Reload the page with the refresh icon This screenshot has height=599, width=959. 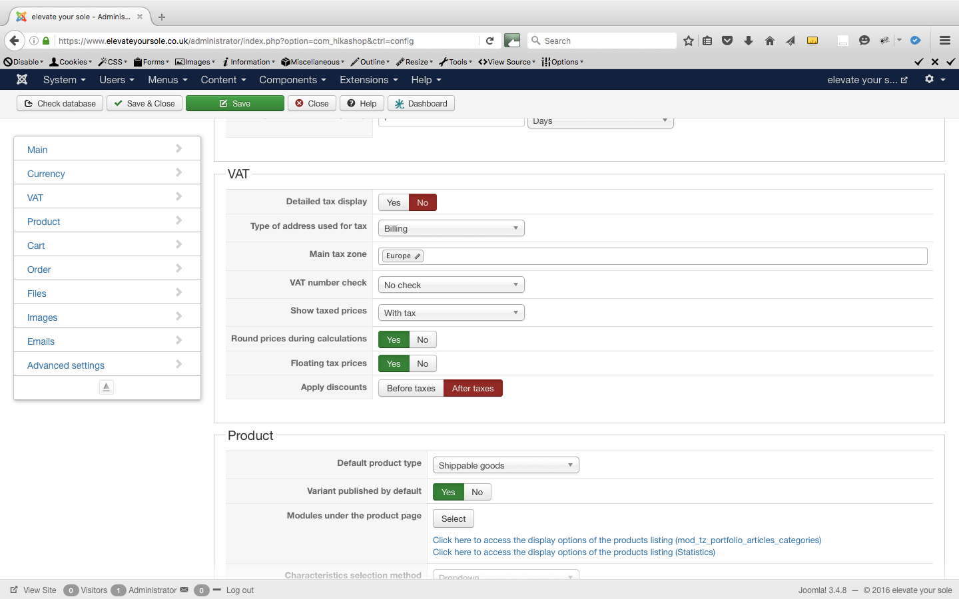(489, 41)
